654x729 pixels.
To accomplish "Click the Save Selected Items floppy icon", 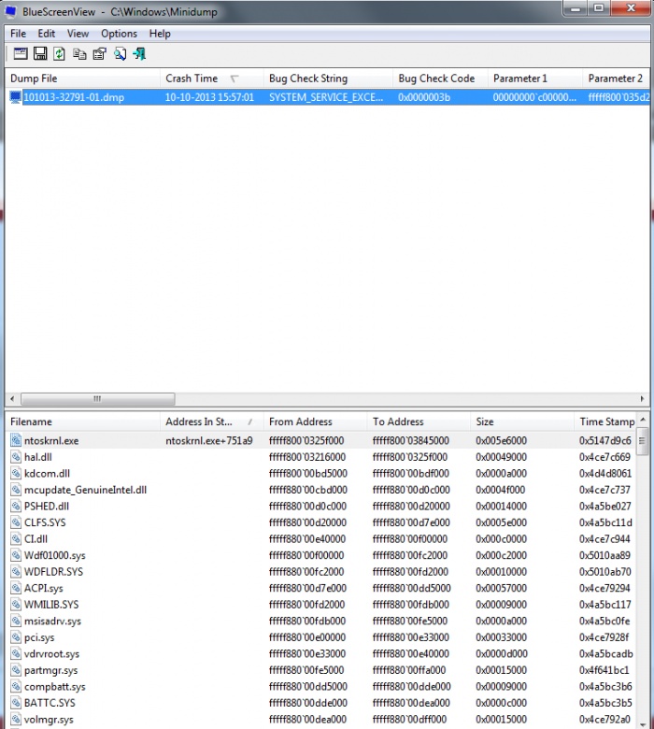I will 40,54.
